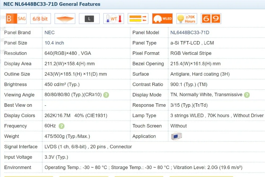Select the LVDS (1 ch, 6/8-bit) interface value
Image resolution: width=265 pixels, height=177 pixels.
point(88,147)
